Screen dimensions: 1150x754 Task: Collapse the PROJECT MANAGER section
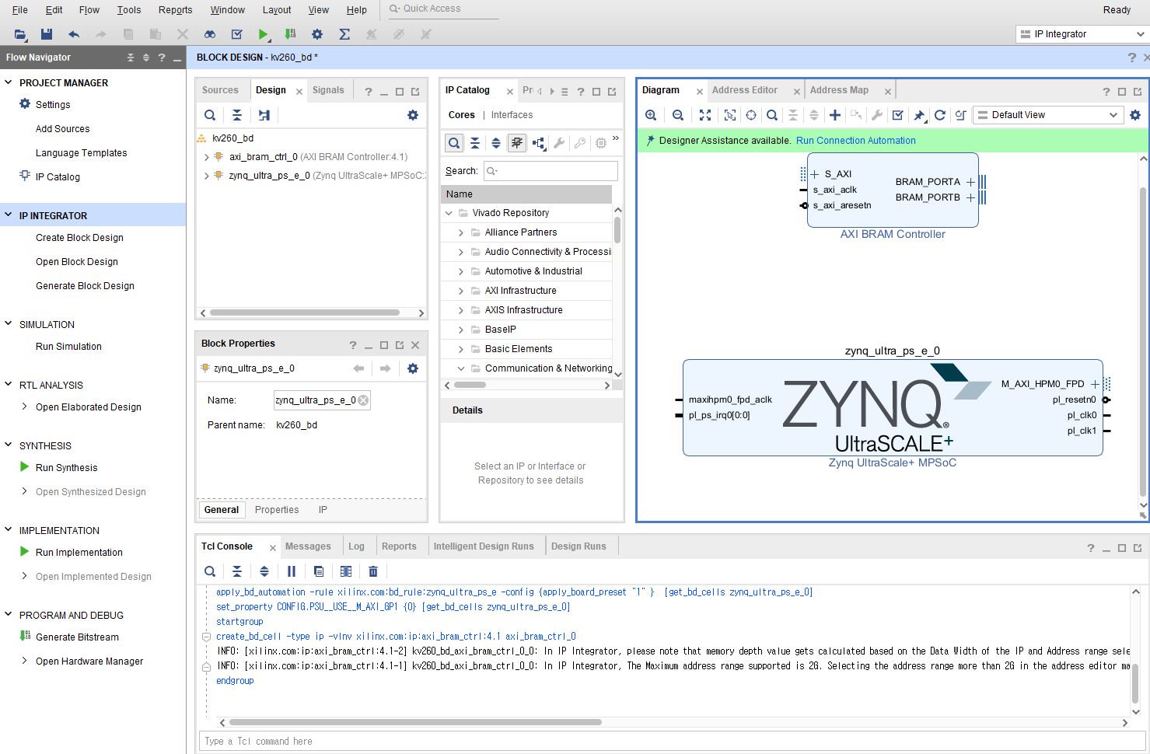9,82
